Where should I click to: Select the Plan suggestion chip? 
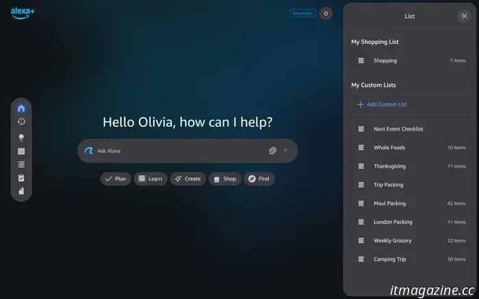[116, 179]
